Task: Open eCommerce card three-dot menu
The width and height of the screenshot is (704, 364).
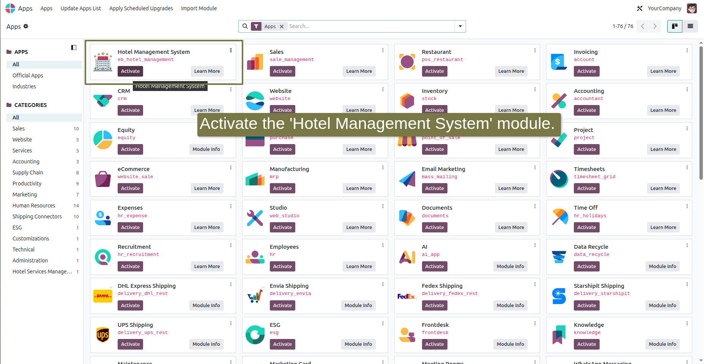Action: click(x=231, y=168)
